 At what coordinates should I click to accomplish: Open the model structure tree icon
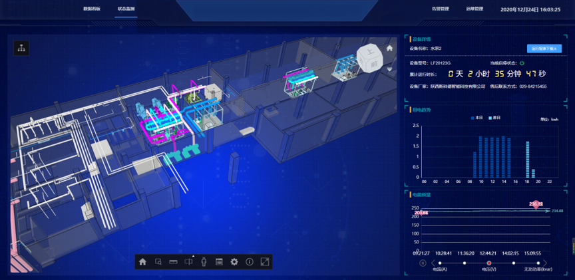point(21,47)
